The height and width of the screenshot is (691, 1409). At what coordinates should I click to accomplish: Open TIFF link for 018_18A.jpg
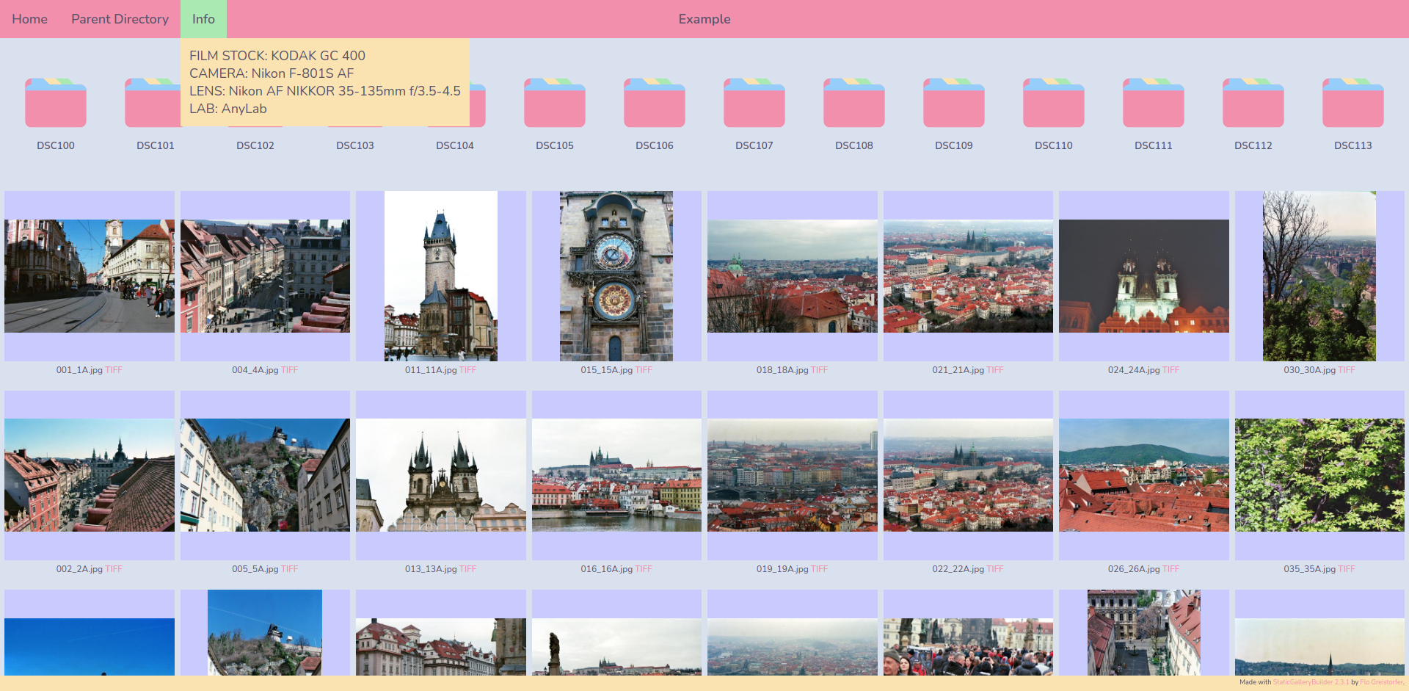(x=819, y=370)
